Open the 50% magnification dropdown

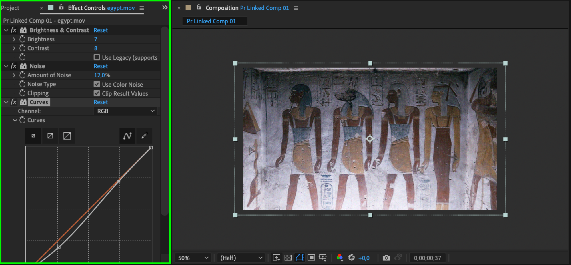(193, 258)
